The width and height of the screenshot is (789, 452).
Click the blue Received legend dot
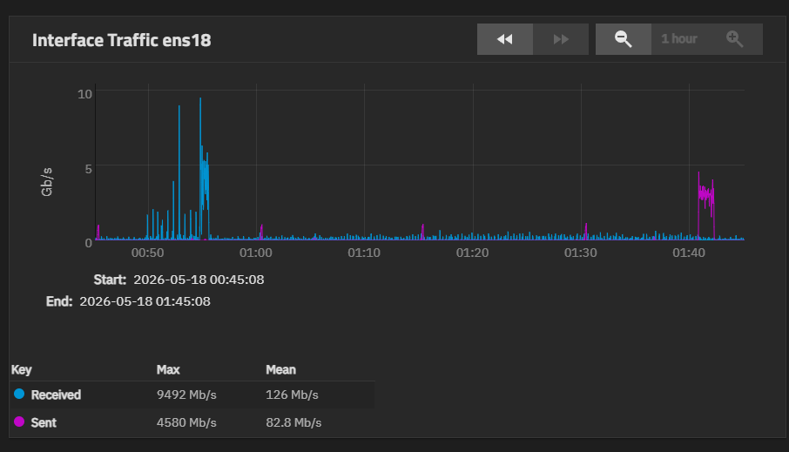click(19, 395)
